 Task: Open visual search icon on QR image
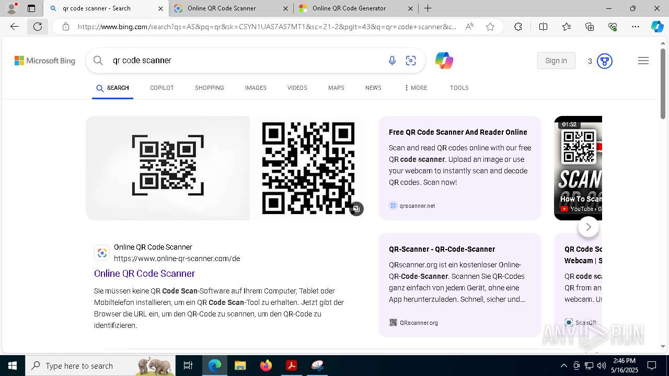356,209
